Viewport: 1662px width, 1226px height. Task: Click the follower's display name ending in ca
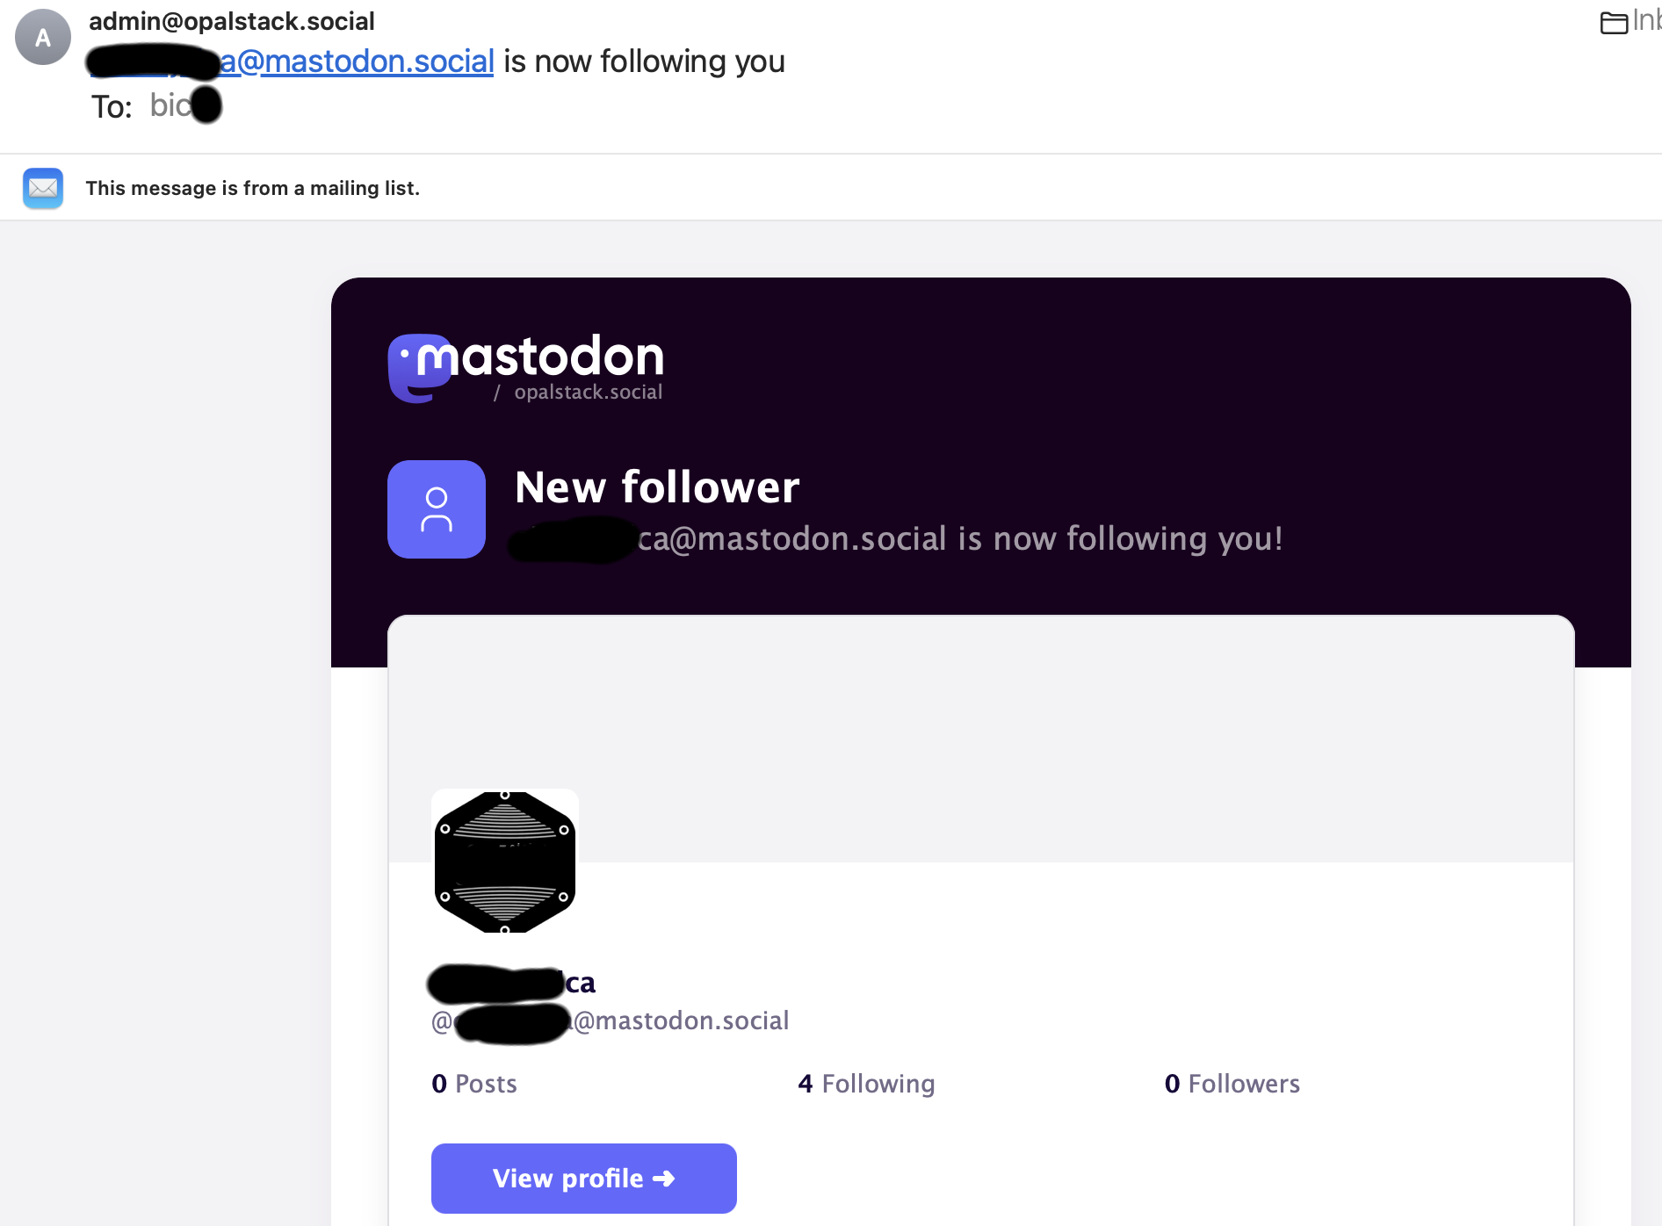tap(511, 983)
